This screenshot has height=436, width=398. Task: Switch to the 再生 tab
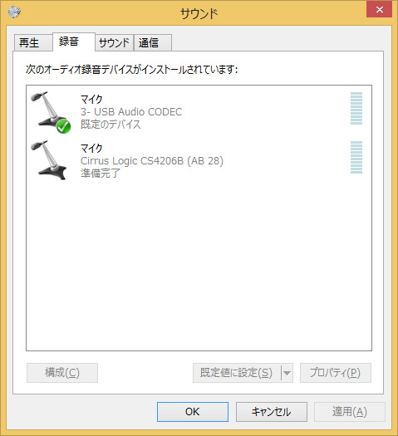coord(32,43)
